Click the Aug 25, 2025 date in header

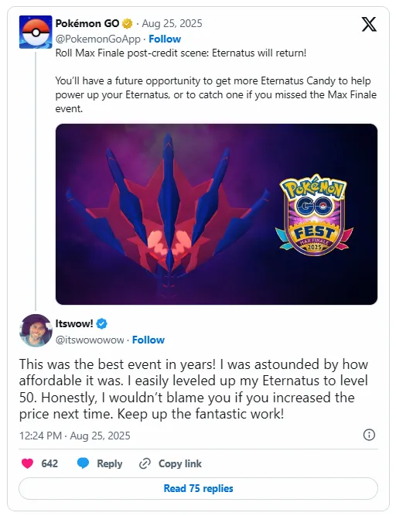[172, 24]
